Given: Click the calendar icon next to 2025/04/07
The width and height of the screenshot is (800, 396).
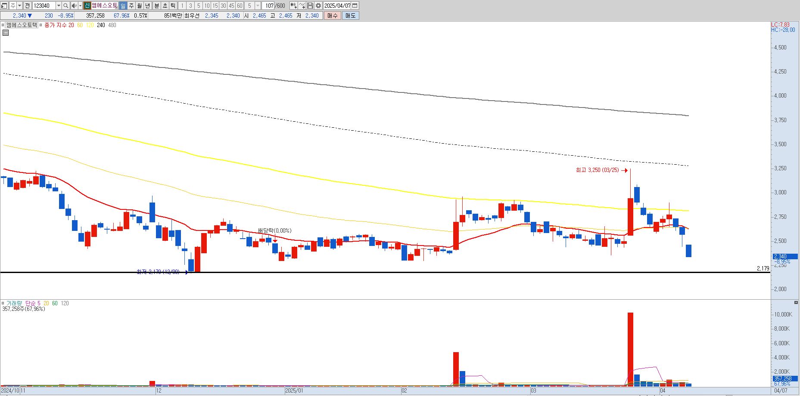Looking at the screenshot, I should 355,6.
